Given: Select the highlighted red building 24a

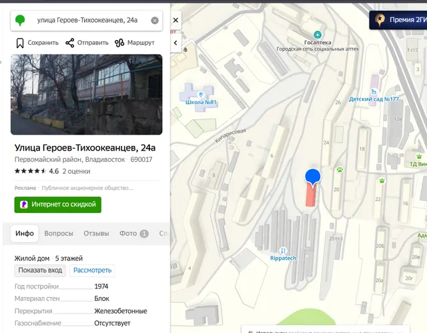Looking at the screenshot, I should (x=311, y=196).
